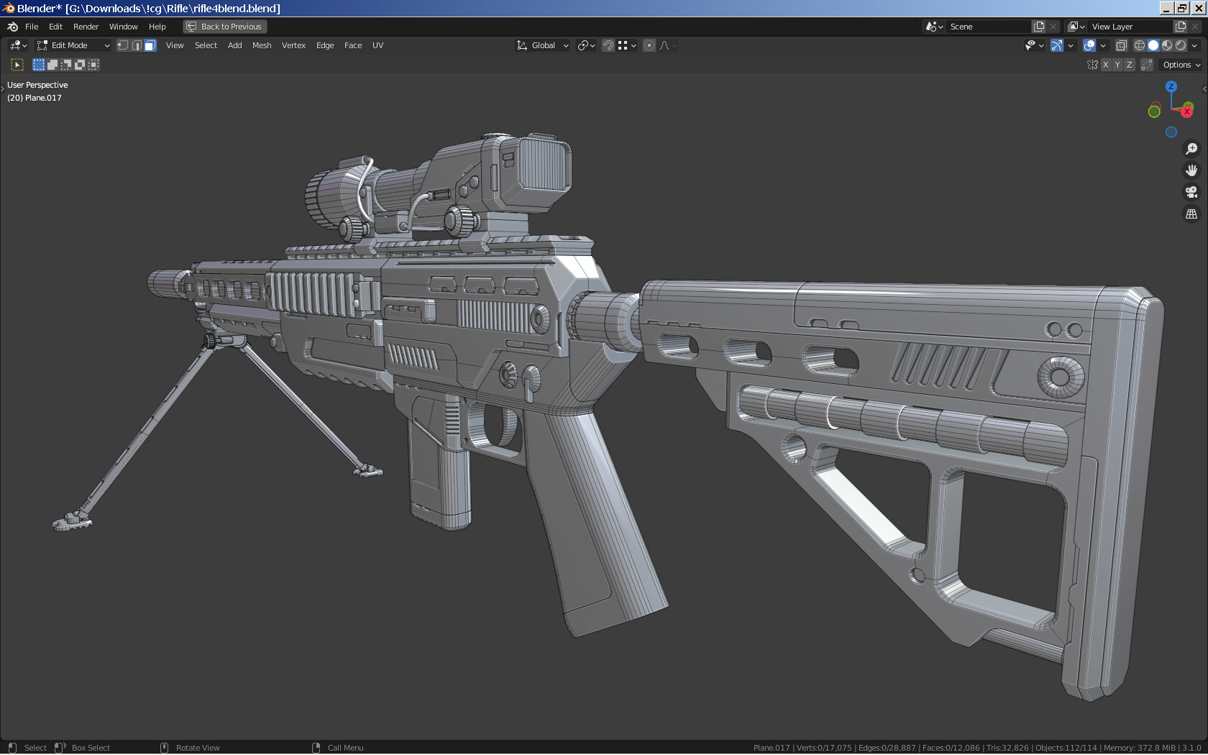Click the camera view gizmo
This screenshot has width=1208, height=755.
point(1191,192)
